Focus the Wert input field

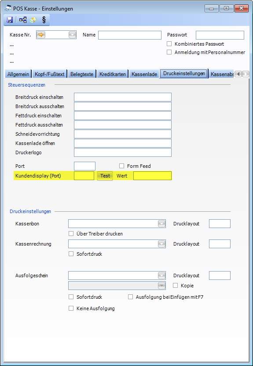152,176
